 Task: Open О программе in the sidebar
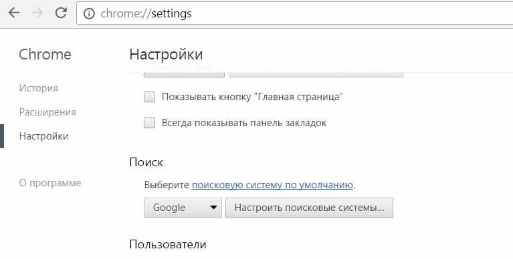50,183
